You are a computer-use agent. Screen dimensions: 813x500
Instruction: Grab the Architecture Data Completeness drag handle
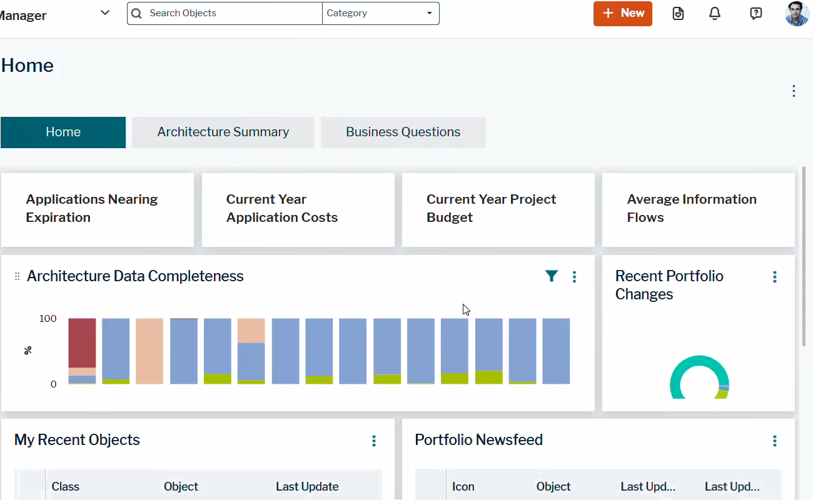coord(18,276)
